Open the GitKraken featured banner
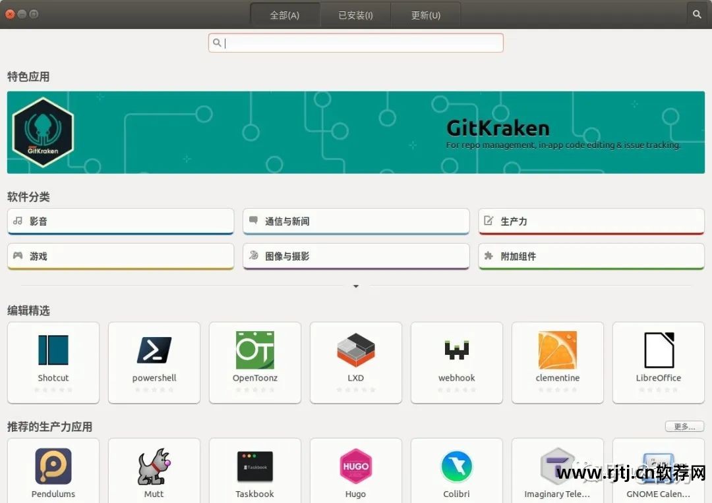The image size is (712, 503). 355,132
